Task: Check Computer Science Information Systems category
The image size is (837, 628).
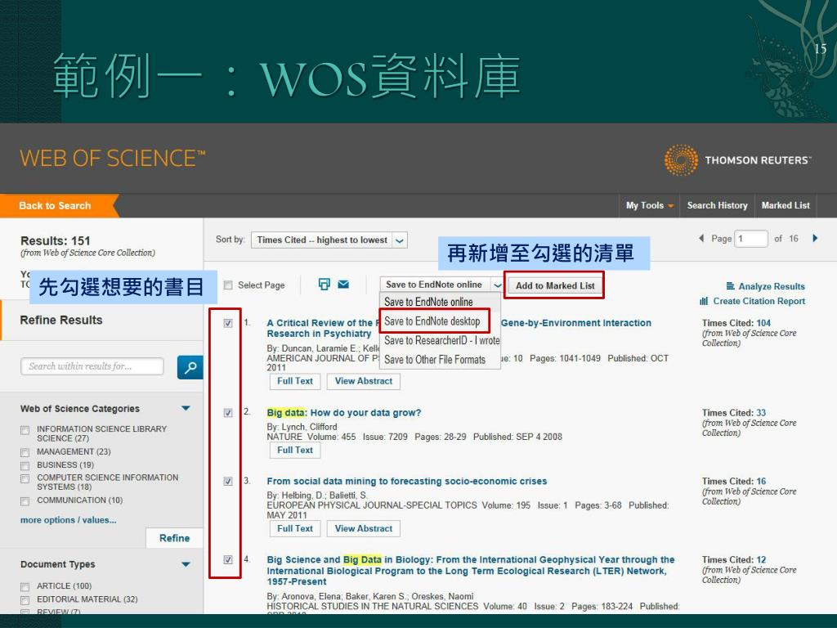Action: 25,478
